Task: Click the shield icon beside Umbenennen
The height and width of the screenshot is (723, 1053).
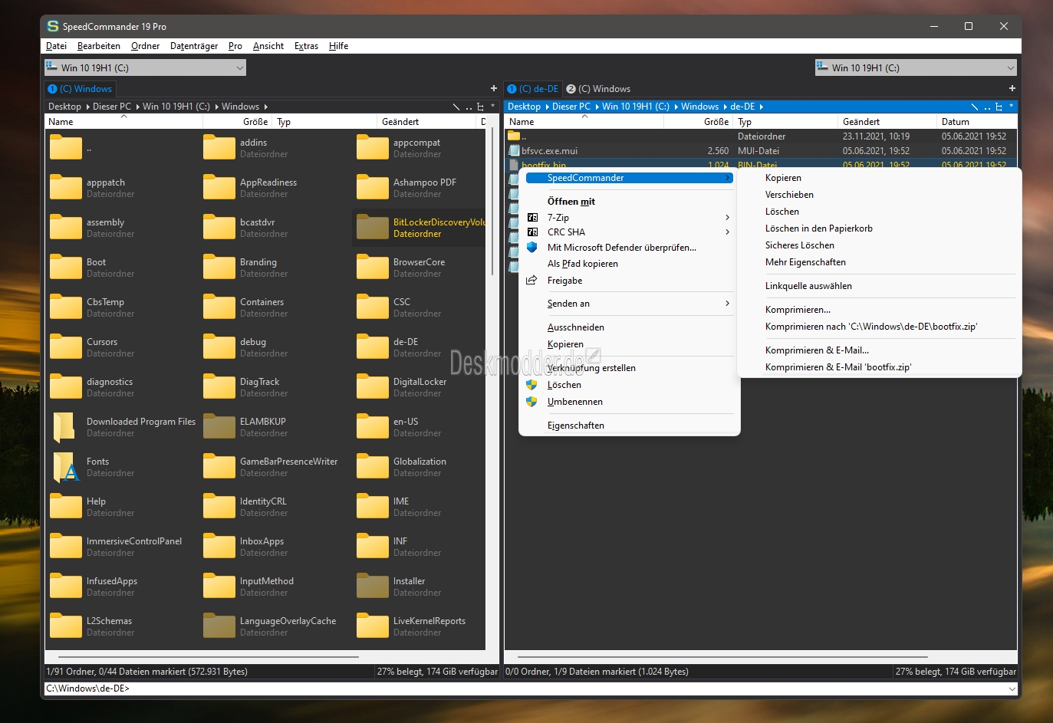Action: (x=531, y=402)
